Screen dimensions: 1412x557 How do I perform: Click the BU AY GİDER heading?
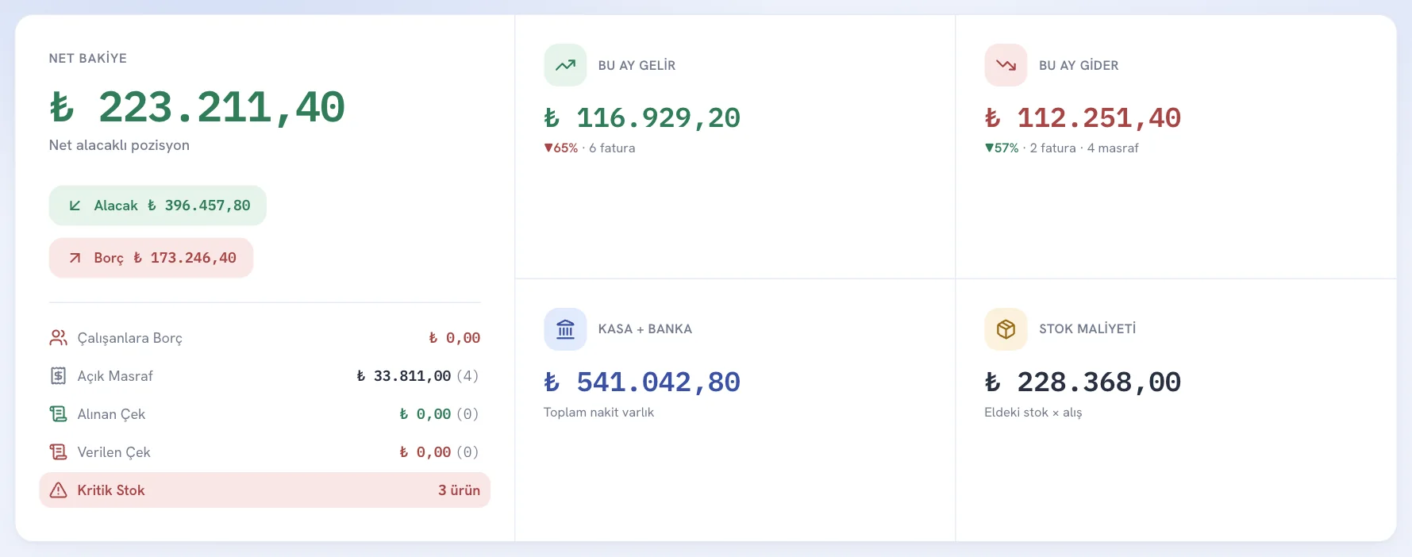tap(1079, 65)
